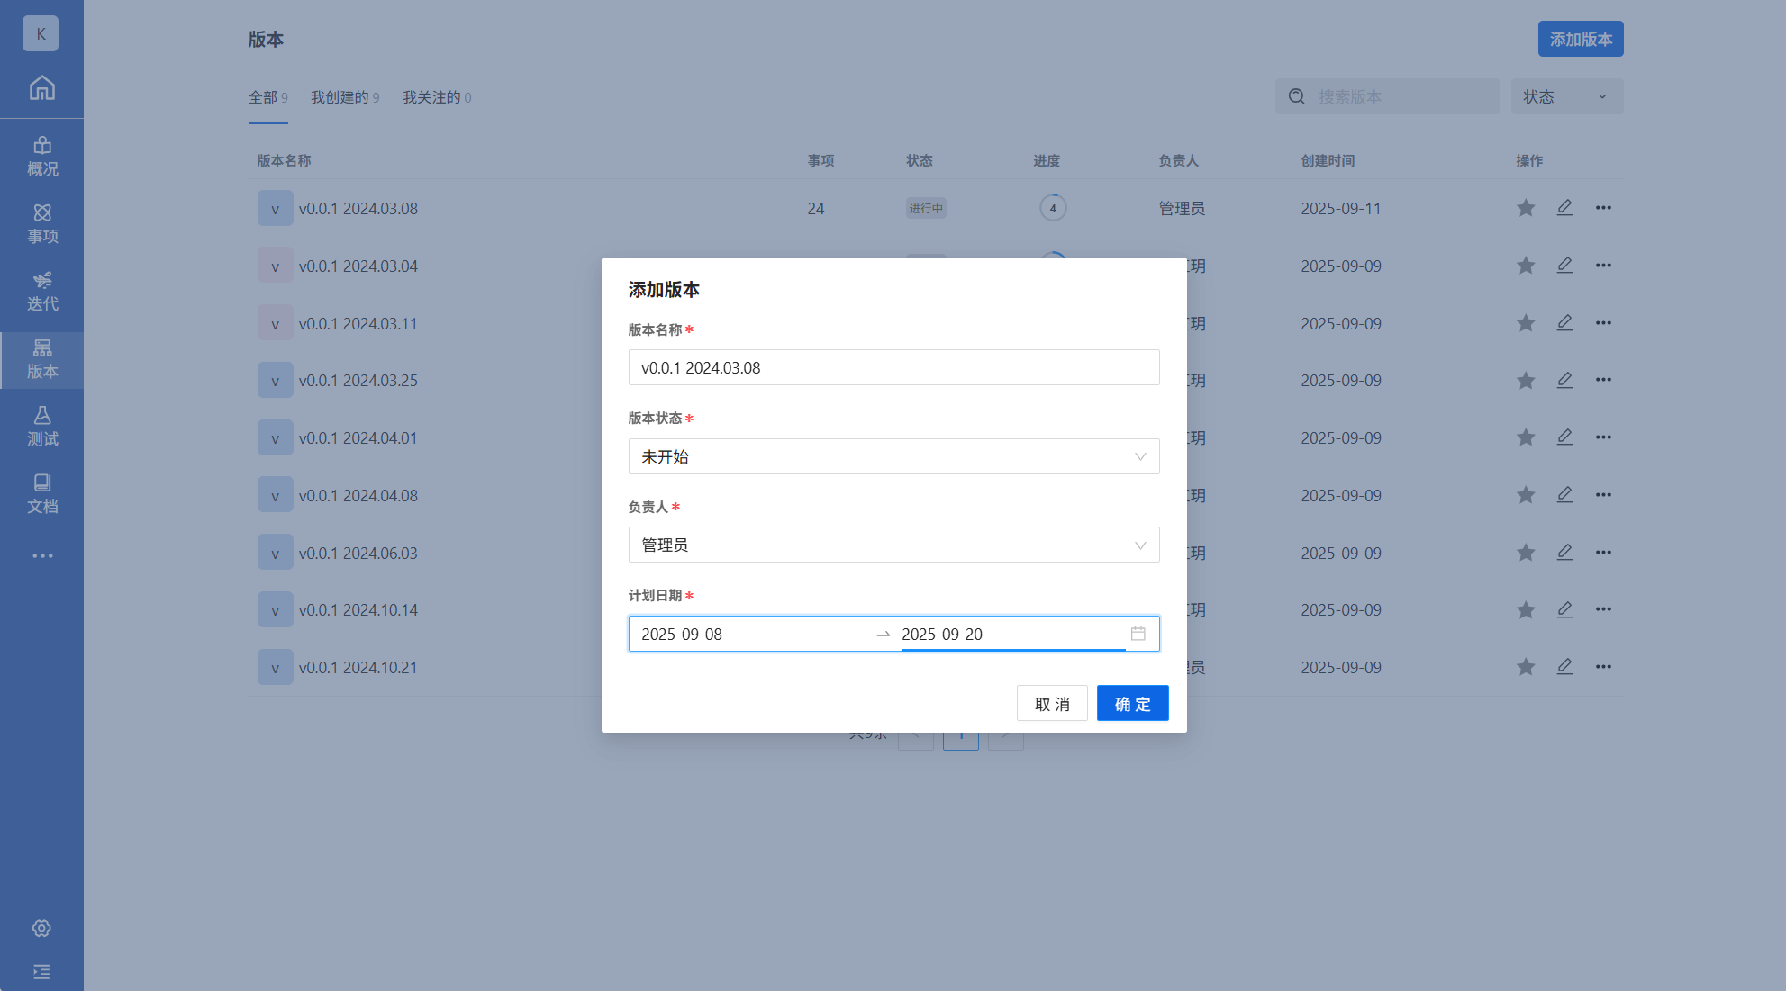Toggle favorite star for v0.0.1 2024.10.21
This screenshot has height=991, width=1786.
[x=1525, y=667]
